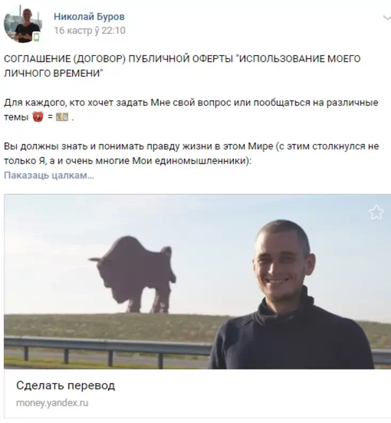Click the ЛИЧНОГО ВРЕМЕНИ heading line
Viewport: 391px width, 423px height.
pyautogui.click(x=54, y=73)
